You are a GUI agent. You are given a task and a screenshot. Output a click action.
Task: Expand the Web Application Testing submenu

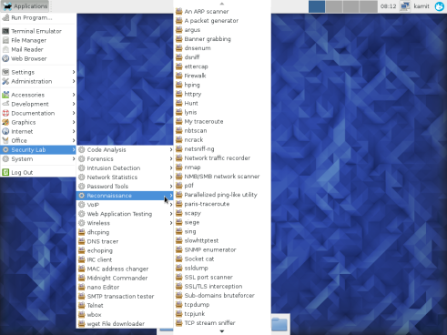(x=125, y=214)
